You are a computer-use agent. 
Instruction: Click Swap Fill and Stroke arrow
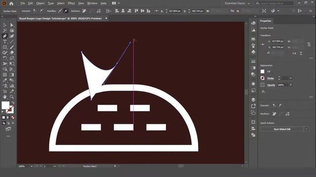coord(13,103)
